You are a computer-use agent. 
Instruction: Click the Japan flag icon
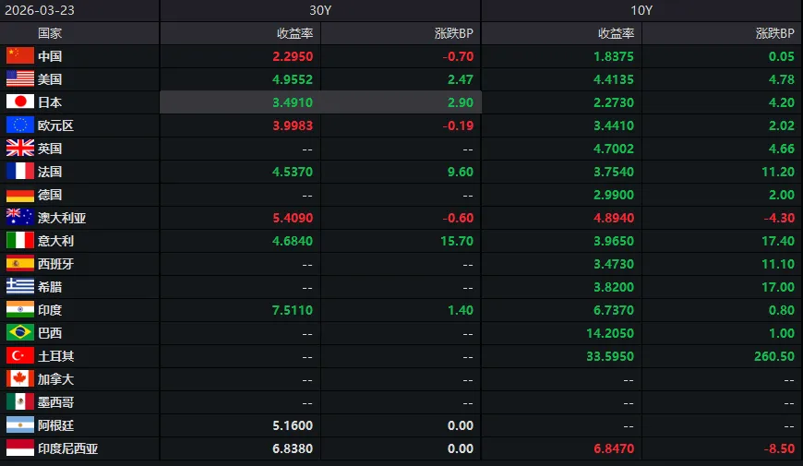20,102
